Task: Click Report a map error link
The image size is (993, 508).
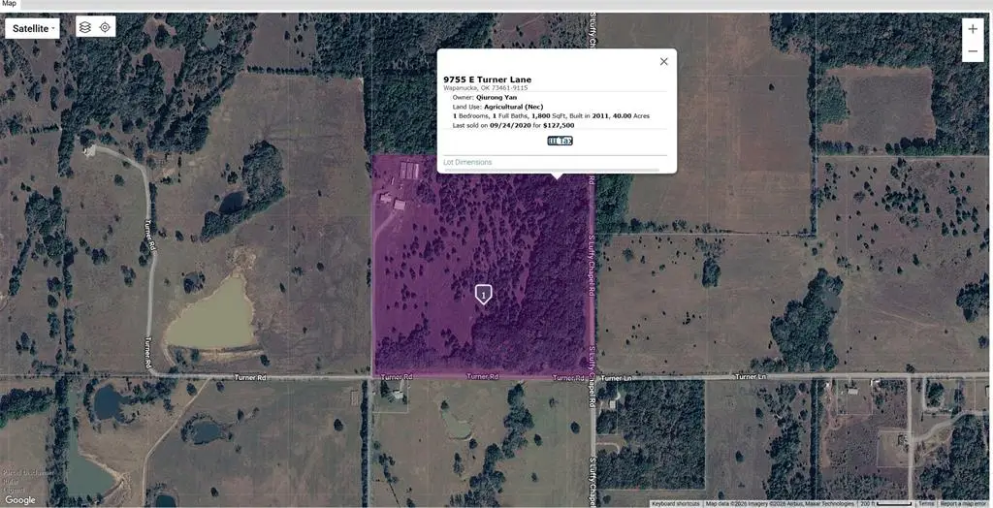Action: (x=964, y=503)
